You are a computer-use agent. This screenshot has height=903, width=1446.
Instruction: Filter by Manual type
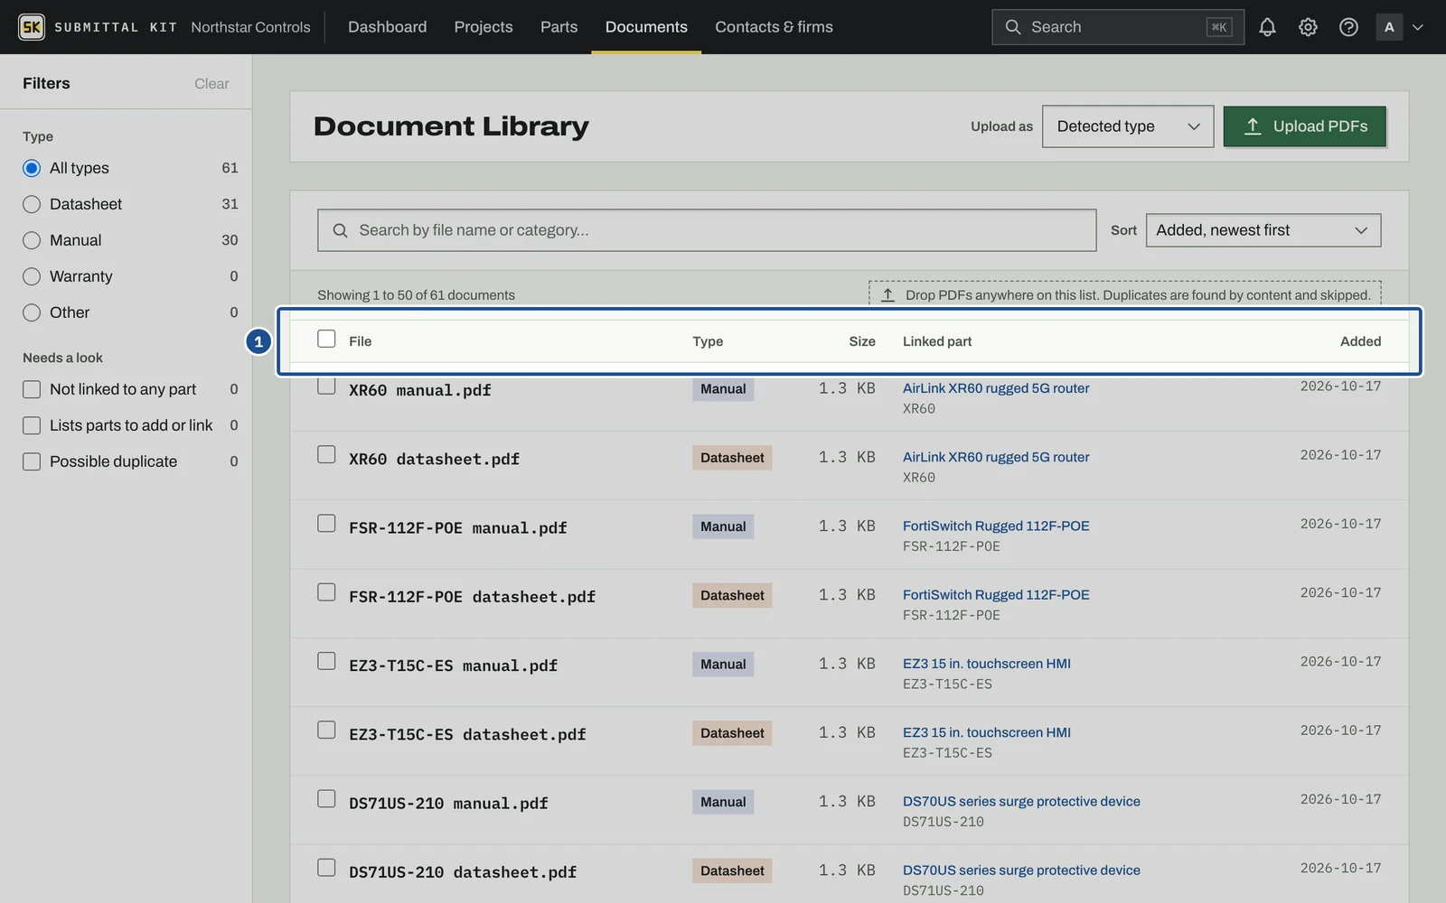[x=32, y=240]
